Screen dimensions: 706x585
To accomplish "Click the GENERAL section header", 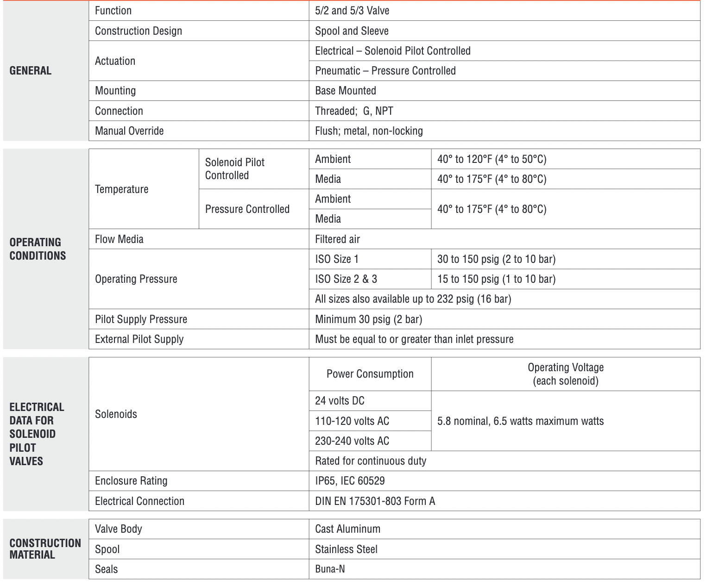I will [31, 71].
